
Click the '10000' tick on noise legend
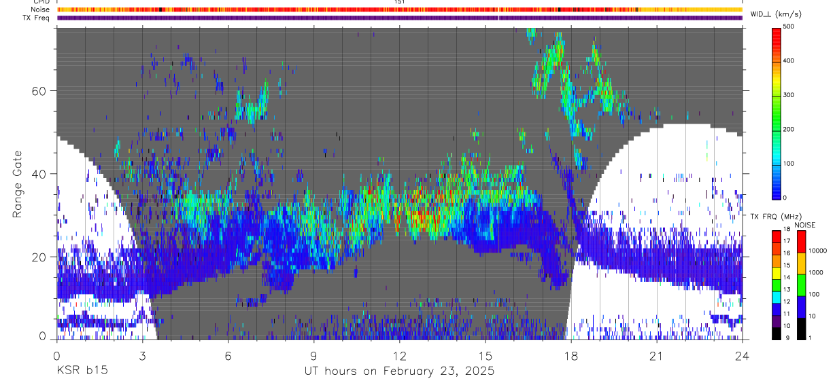819,252
